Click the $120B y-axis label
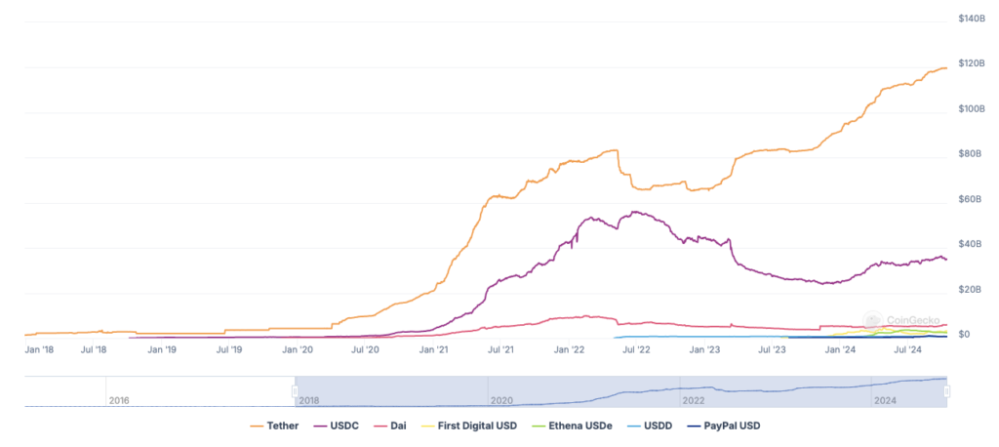The image size is (999, 447). pos(972,64)
